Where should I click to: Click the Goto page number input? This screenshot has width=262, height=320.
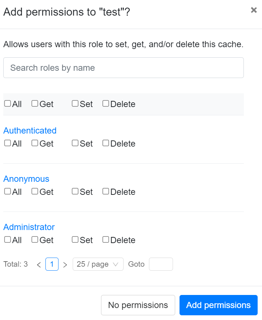[161, 264]
